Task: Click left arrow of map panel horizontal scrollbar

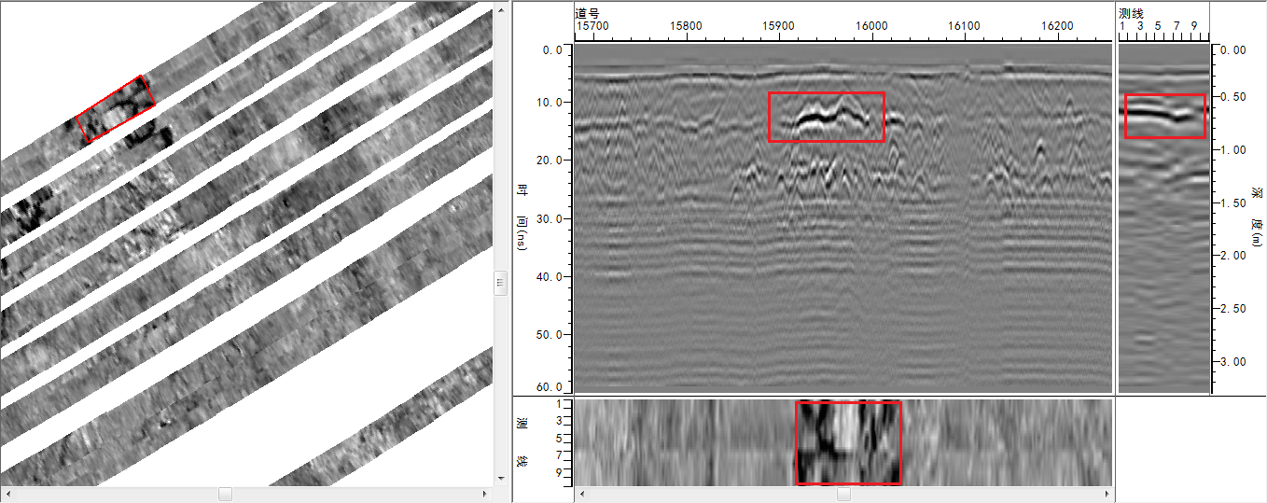Action: click(8, 494)
